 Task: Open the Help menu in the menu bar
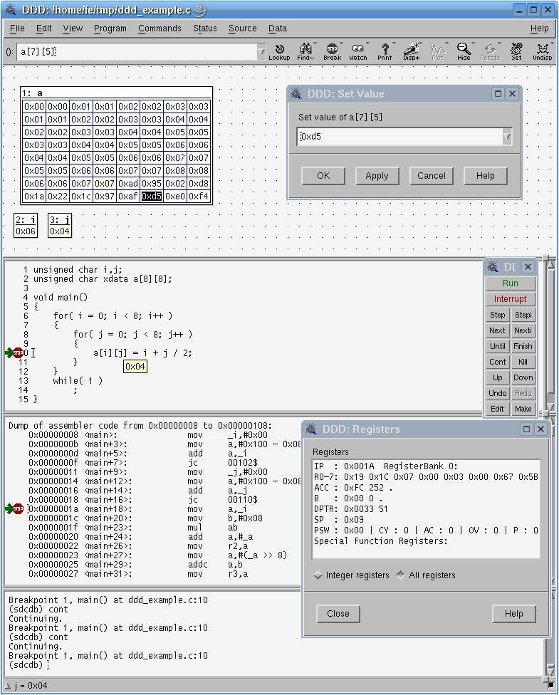540,28
